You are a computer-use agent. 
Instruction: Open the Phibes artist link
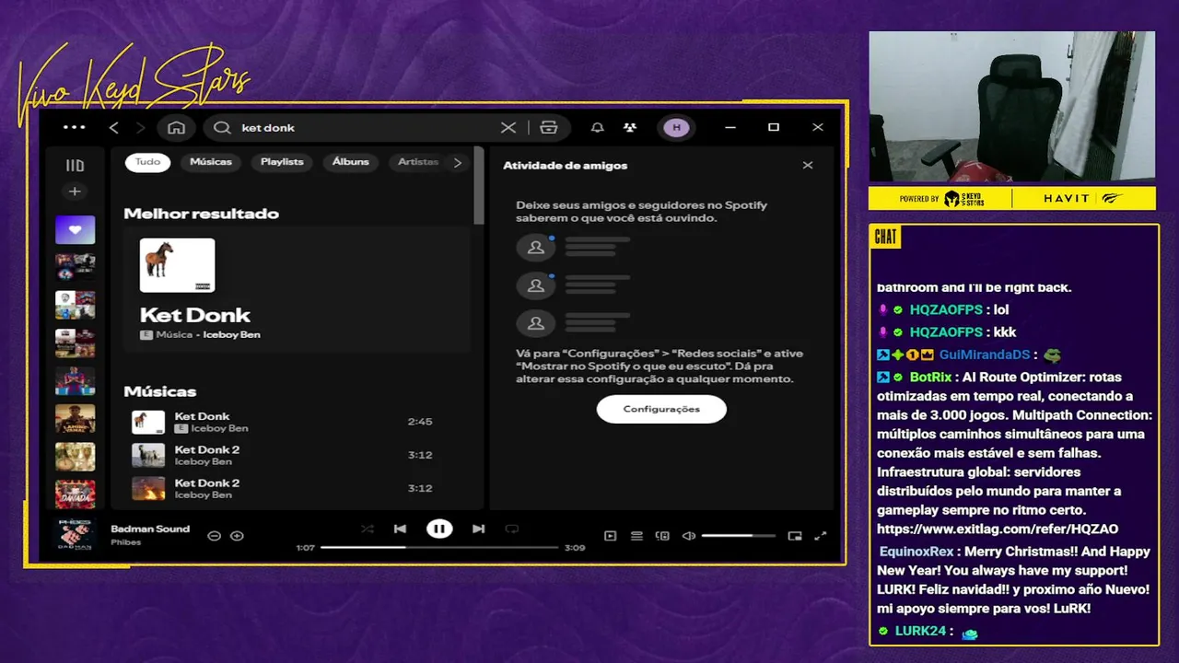pos(125,542)
